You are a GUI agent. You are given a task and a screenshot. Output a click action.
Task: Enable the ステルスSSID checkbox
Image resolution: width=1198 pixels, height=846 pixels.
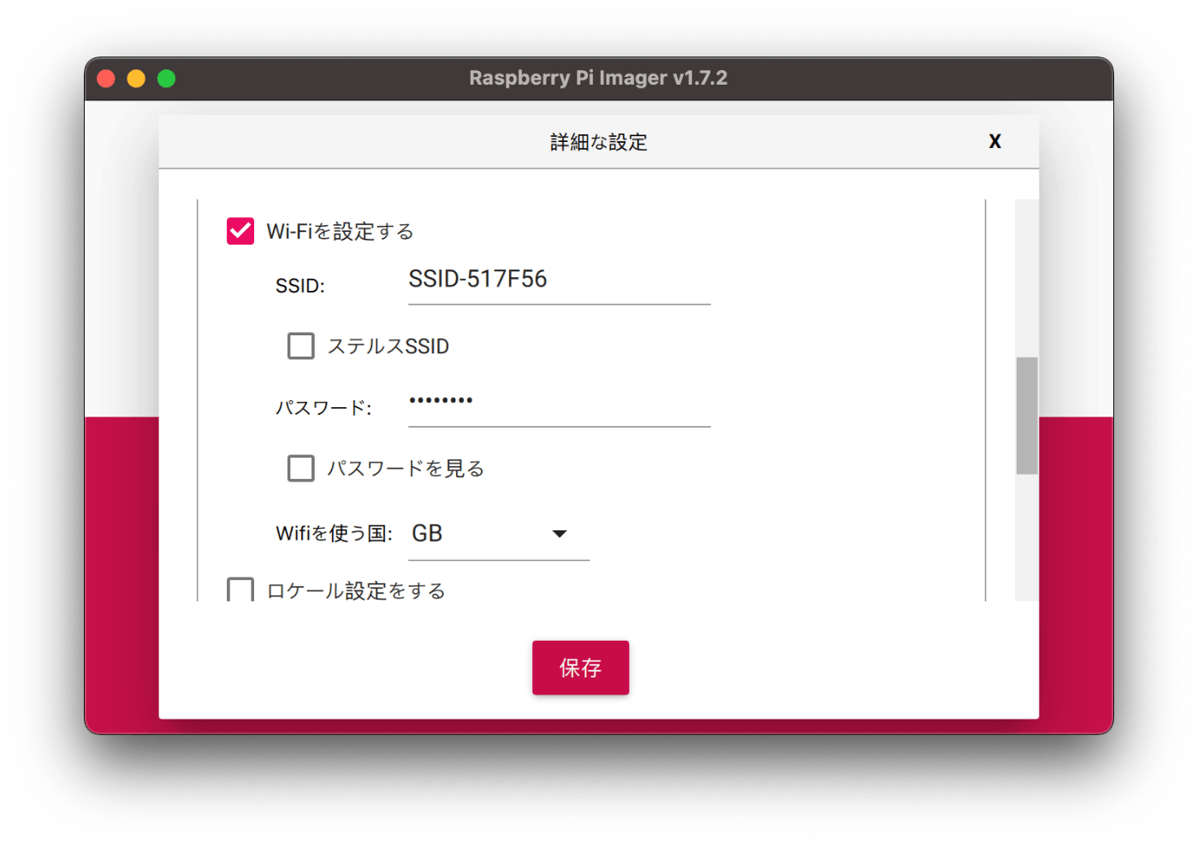(300, 346)
